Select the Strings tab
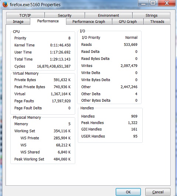The image size is (177, 196). pyautogui.click(x=152, y=16)
